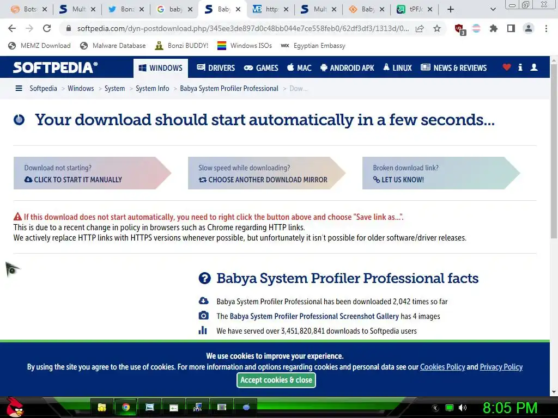The width and height of the screenshot is (558, 418).
Task: Open the Babya Screenshot Gallery link
Action: tap(314, 316)
